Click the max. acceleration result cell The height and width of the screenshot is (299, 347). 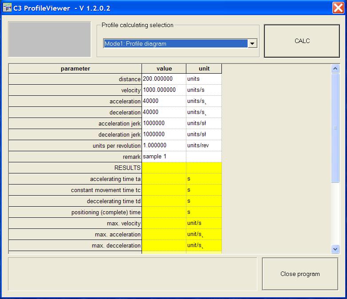pos(164,234)
